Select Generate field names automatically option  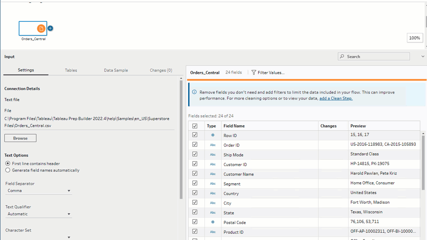pyautogui.click(x=8, y=170)
